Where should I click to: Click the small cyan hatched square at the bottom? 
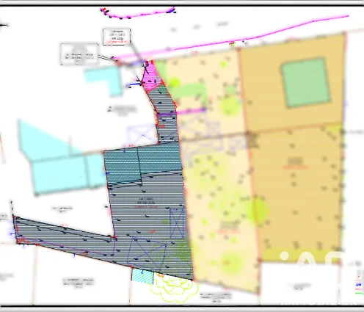pyautogui.click(x=142, y=276)
